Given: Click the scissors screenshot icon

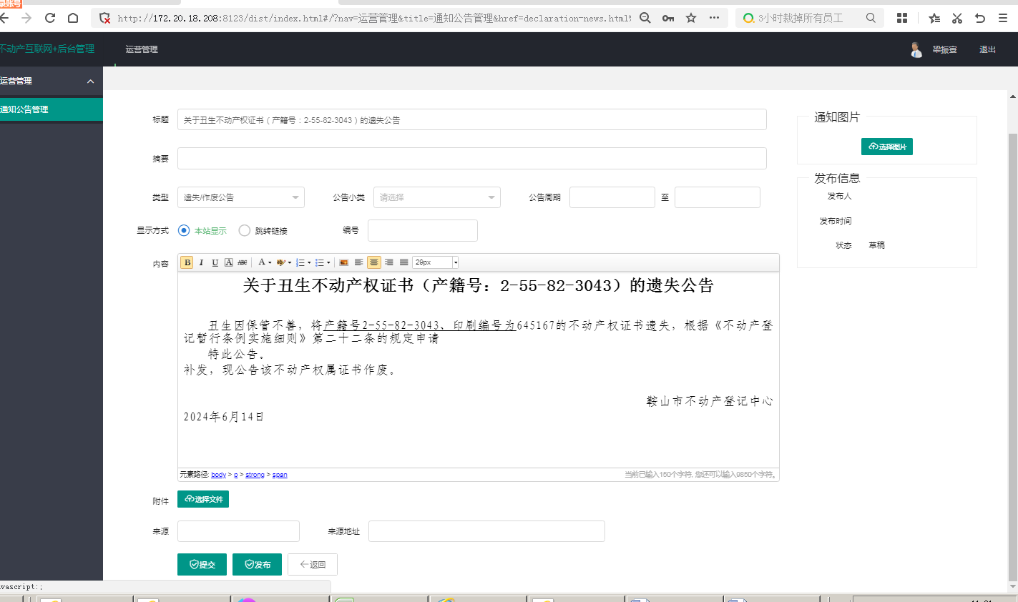Looking at the screenshot, I should (957, 18).
